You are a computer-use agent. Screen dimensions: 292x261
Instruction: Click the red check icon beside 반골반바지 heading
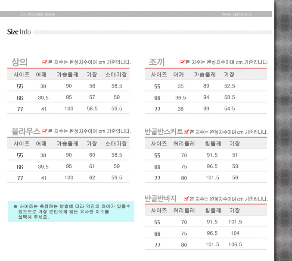(x=186, y=198)
